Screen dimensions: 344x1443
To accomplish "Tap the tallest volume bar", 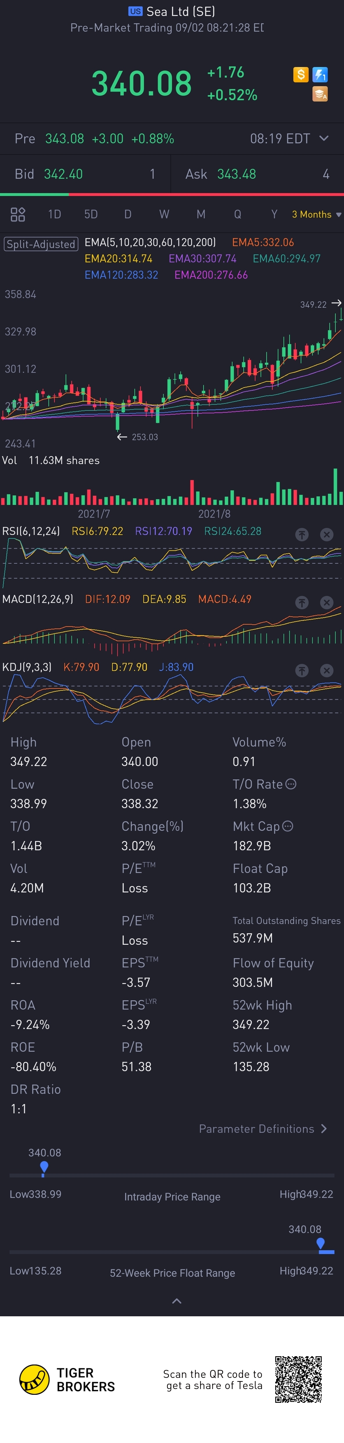I will (x=336, y=487).
